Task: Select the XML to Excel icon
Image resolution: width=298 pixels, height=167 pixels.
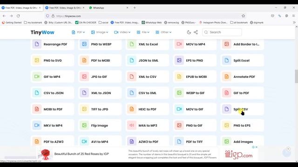Action: (x=132, y=44)
